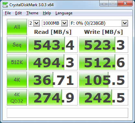Open the Edit menu
Image resolution: width=135 pixels, height=123 pixels.
coord(18,13)
